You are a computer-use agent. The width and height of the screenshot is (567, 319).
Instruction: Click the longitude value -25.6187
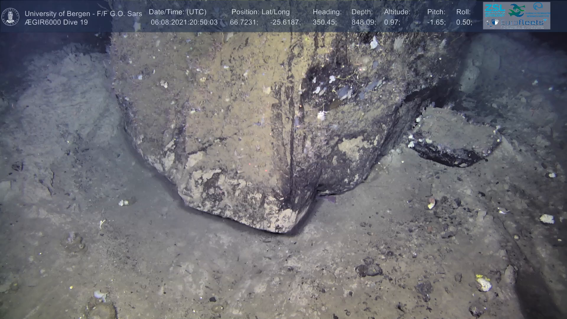[285, 22]
